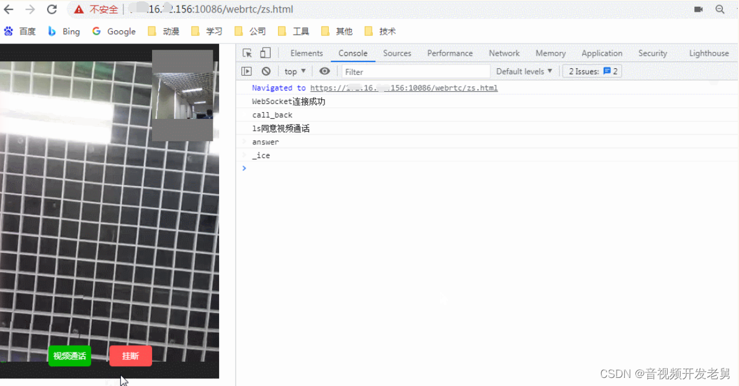Expand the _ice log entry
The height and width of the screenshot is (386, 739).
click(244, 155)
